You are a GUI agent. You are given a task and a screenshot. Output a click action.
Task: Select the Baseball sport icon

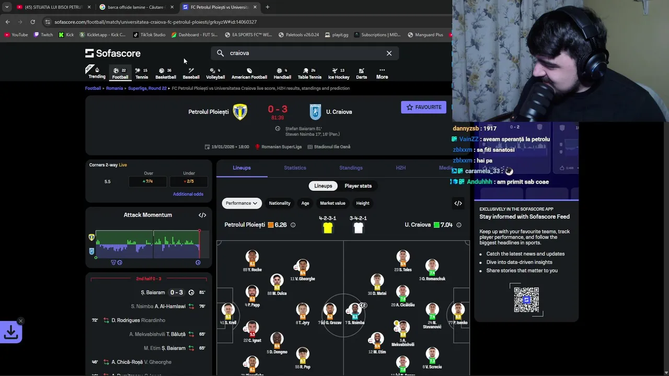click(191, 73)
